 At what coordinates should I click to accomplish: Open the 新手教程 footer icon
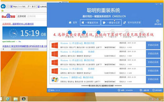153,90
